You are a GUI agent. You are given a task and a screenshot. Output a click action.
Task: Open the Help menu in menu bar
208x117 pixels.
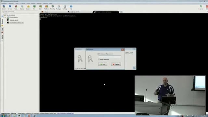click(51, 4)
